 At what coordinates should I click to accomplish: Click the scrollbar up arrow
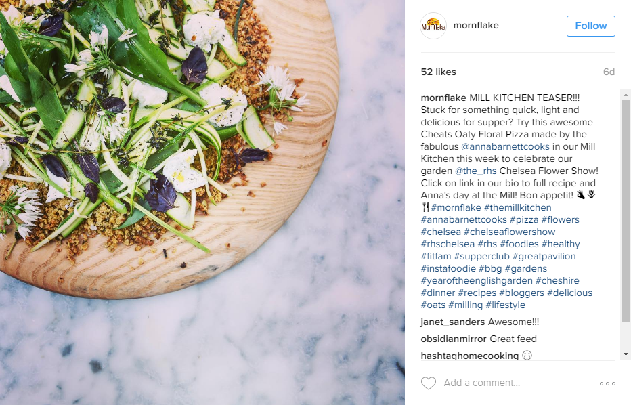(626, 95)
